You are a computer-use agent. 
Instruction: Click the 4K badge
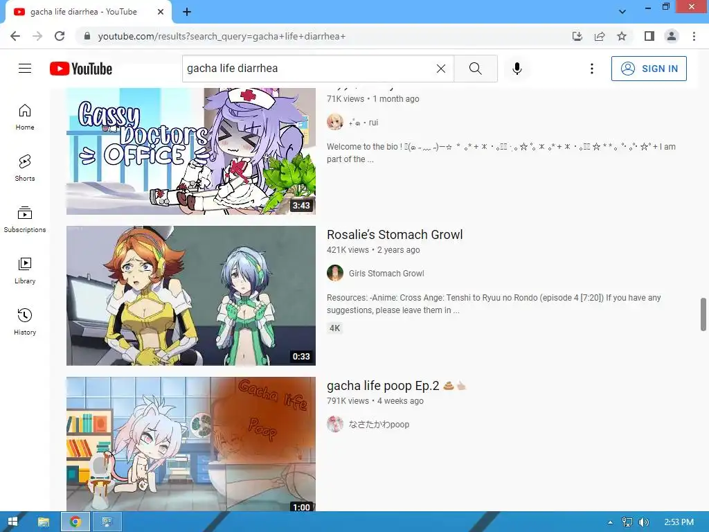coord(334,328)
